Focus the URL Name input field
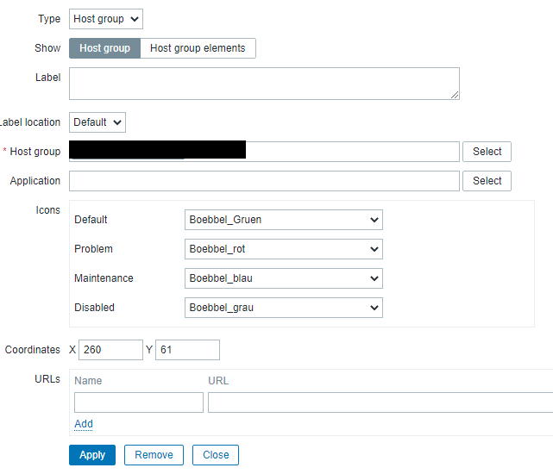 tap(139, 402)
